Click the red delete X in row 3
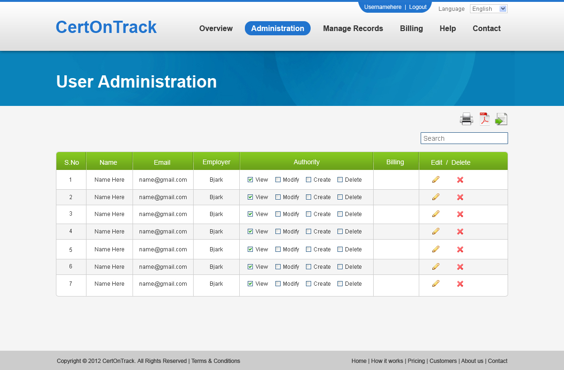 [460, 214]
